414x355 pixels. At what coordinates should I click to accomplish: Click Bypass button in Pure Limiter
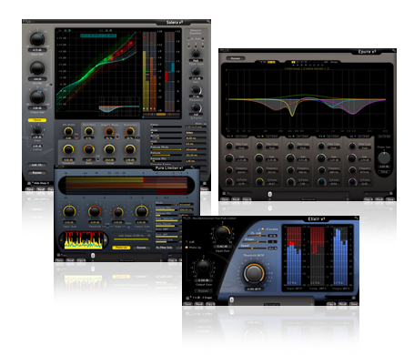(141, 248)
